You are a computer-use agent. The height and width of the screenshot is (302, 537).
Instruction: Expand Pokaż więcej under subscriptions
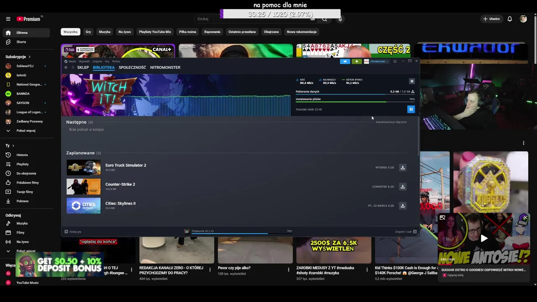coord(26,130)
